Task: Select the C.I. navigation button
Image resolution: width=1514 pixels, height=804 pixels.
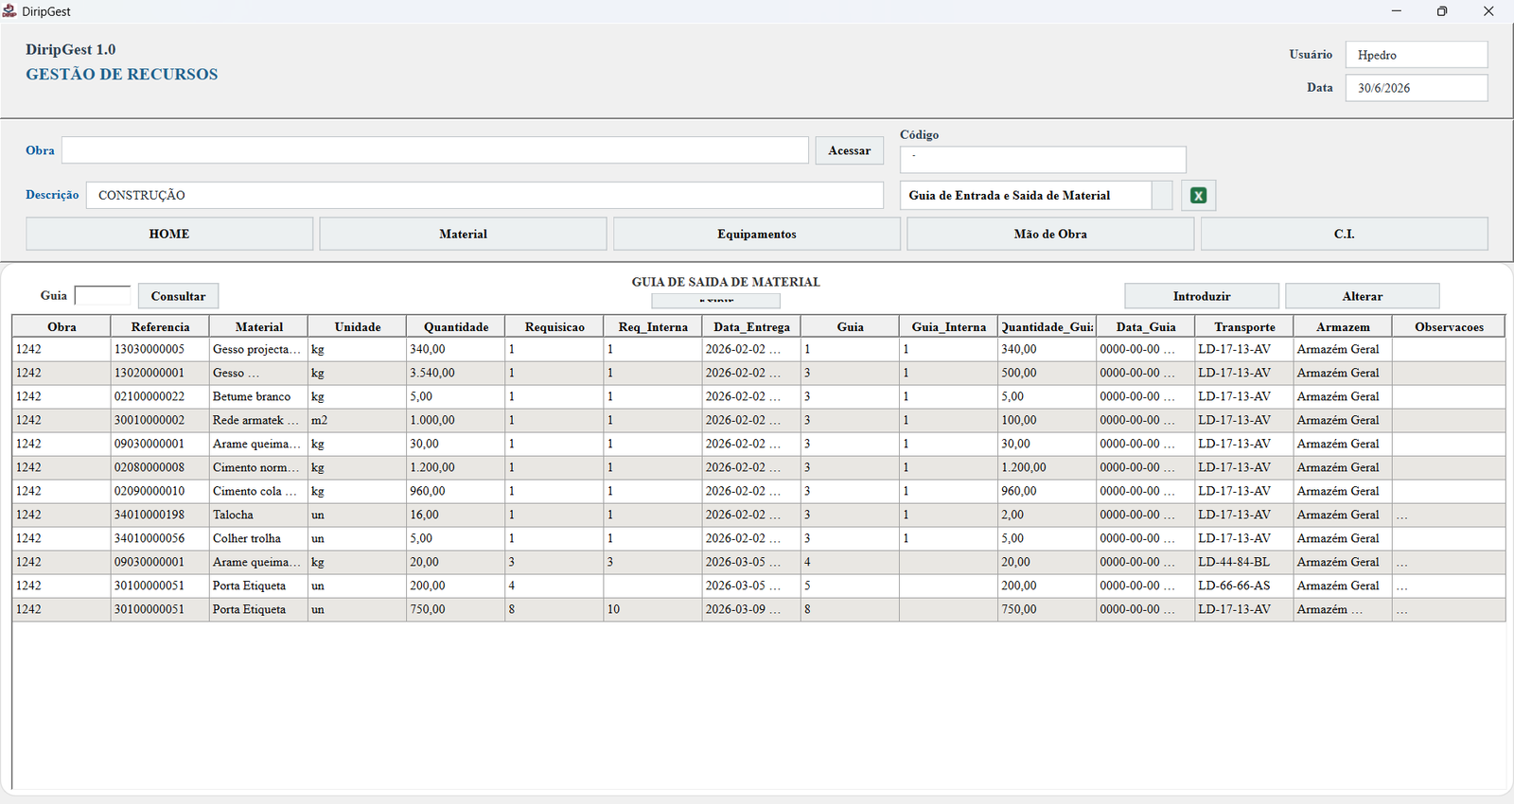Action: click(x=1345, y=234)
